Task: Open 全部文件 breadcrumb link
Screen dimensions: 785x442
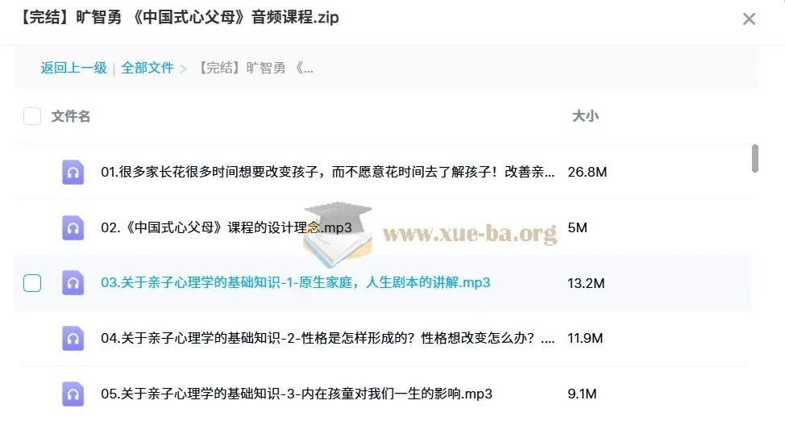Action: (x=147, y=68)
